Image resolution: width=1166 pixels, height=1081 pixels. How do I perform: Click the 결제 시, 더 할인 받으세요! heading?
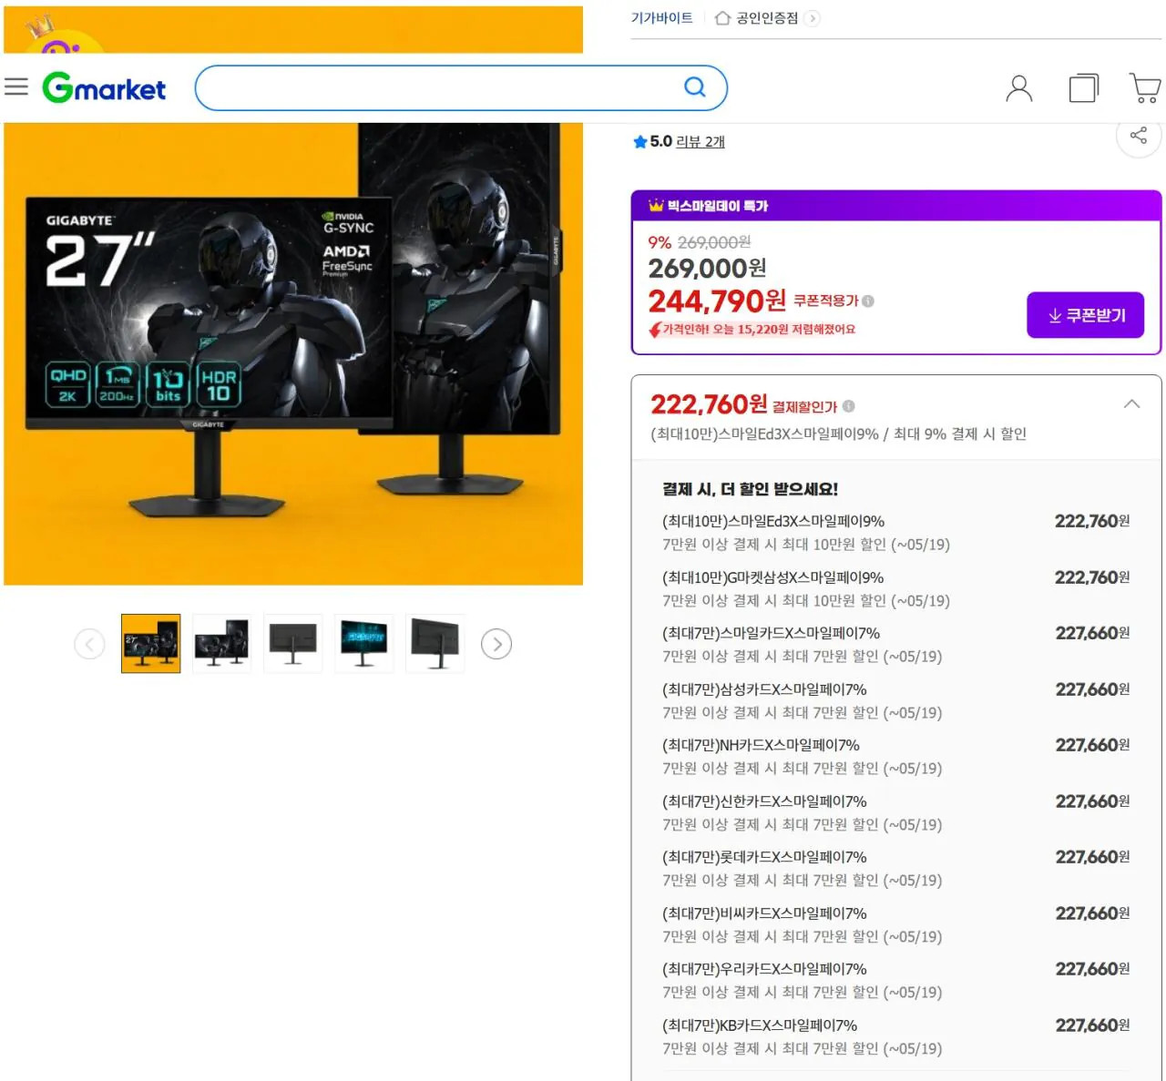pyautogui.click(x=750, y=489)
